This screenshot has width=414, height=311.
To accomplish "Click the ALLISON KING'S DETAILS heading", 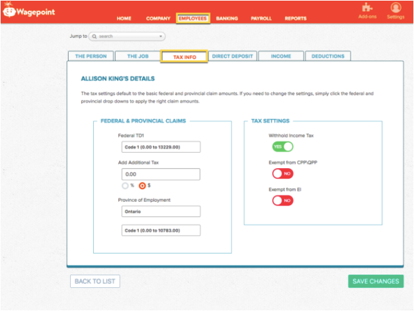I will click(x=118, y=79).
